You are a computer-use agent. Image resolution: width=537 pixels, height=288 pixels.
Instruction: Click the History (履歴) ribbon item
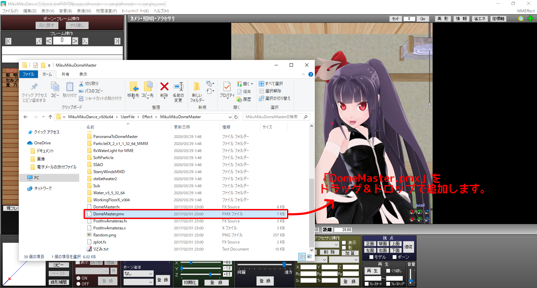(x=244, y=99)
